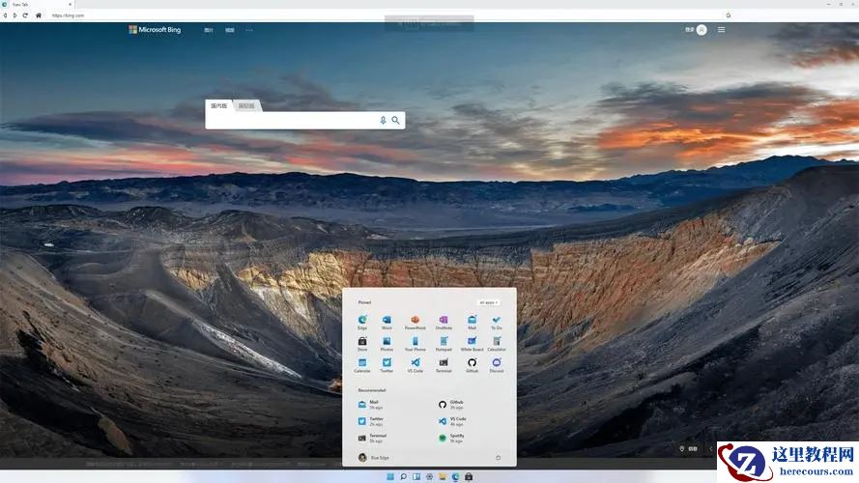Click the Bing sign-in avatar
Image resolution: width=859 pixels, height=483 pixels.
(x=702, y=30)
